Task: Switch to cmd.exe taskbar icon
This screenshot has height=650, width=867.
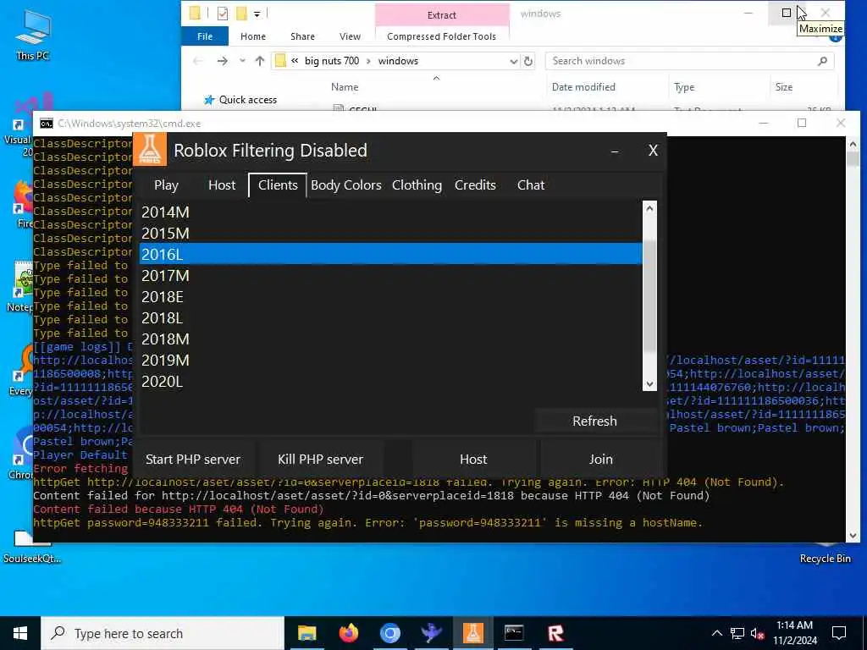Action: 514,633
